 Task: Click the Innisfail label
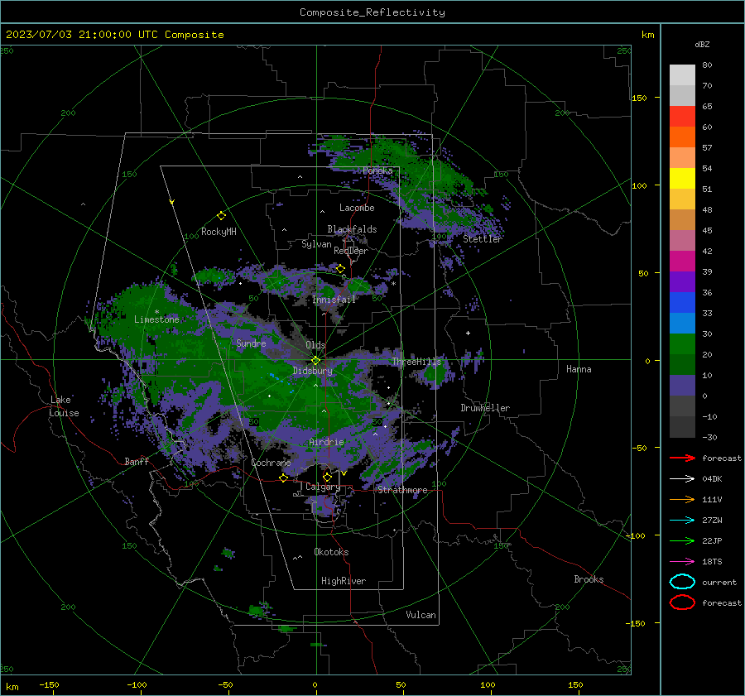(x=334, y=300)
